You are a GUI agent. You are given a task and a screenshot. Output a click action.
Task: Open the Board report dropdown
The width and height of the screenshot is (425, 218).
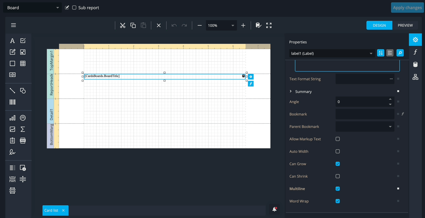[32, 8]
